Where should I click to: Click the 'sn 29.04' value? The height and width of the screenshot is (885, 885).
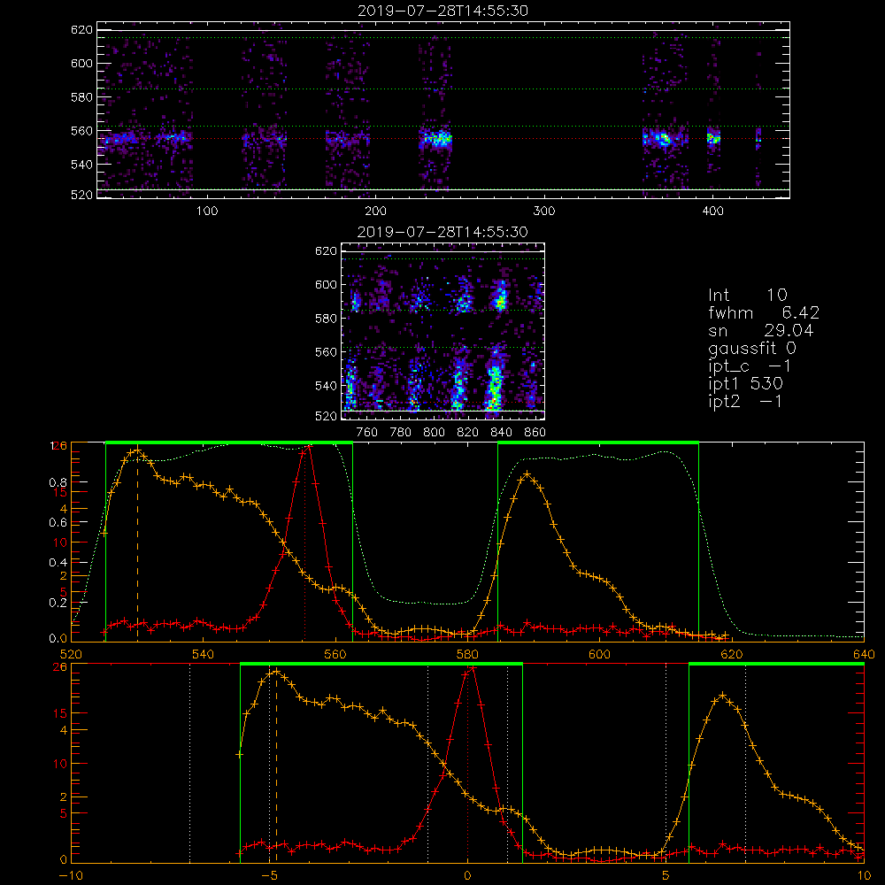[761, 330]
